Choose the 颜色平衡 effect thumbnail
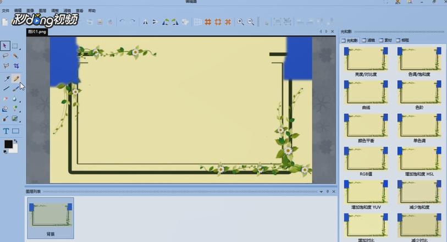The width and height of the screenshot is (447, 242). click(366, 126)
